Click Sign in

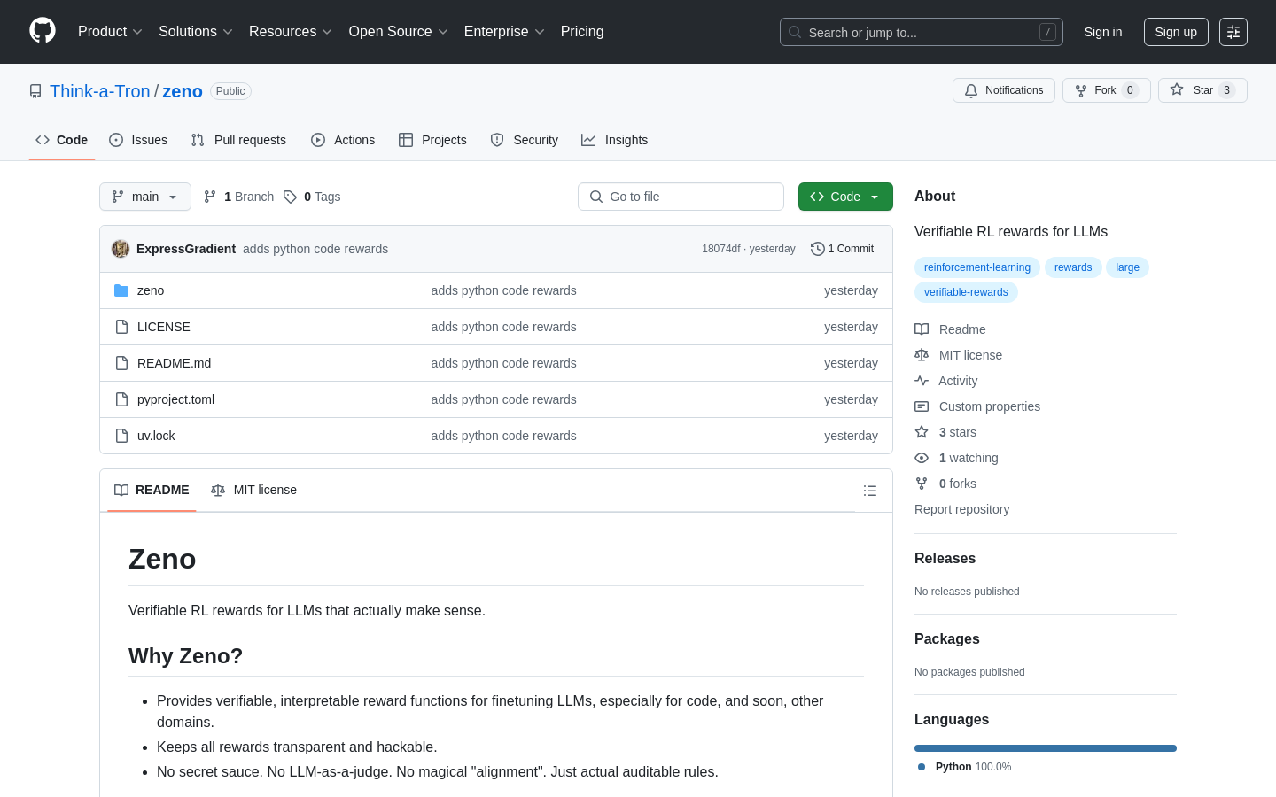[1103, 32]
